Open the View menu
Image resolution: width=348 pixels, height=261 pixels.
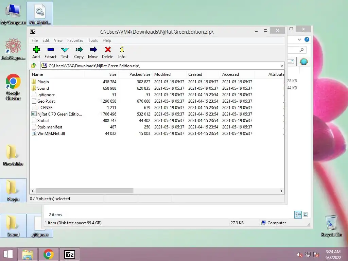[x=58, y=40]
